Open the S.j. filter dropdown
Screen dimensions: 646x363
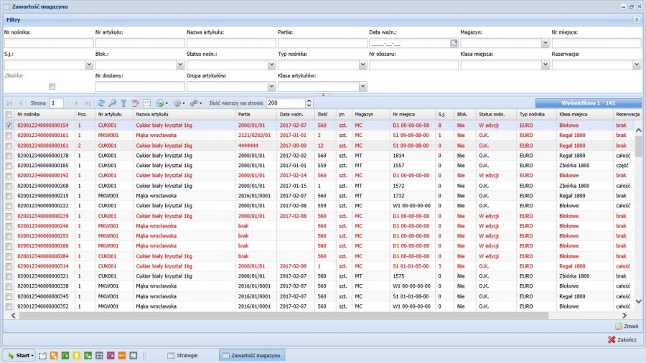click(89, 65)
